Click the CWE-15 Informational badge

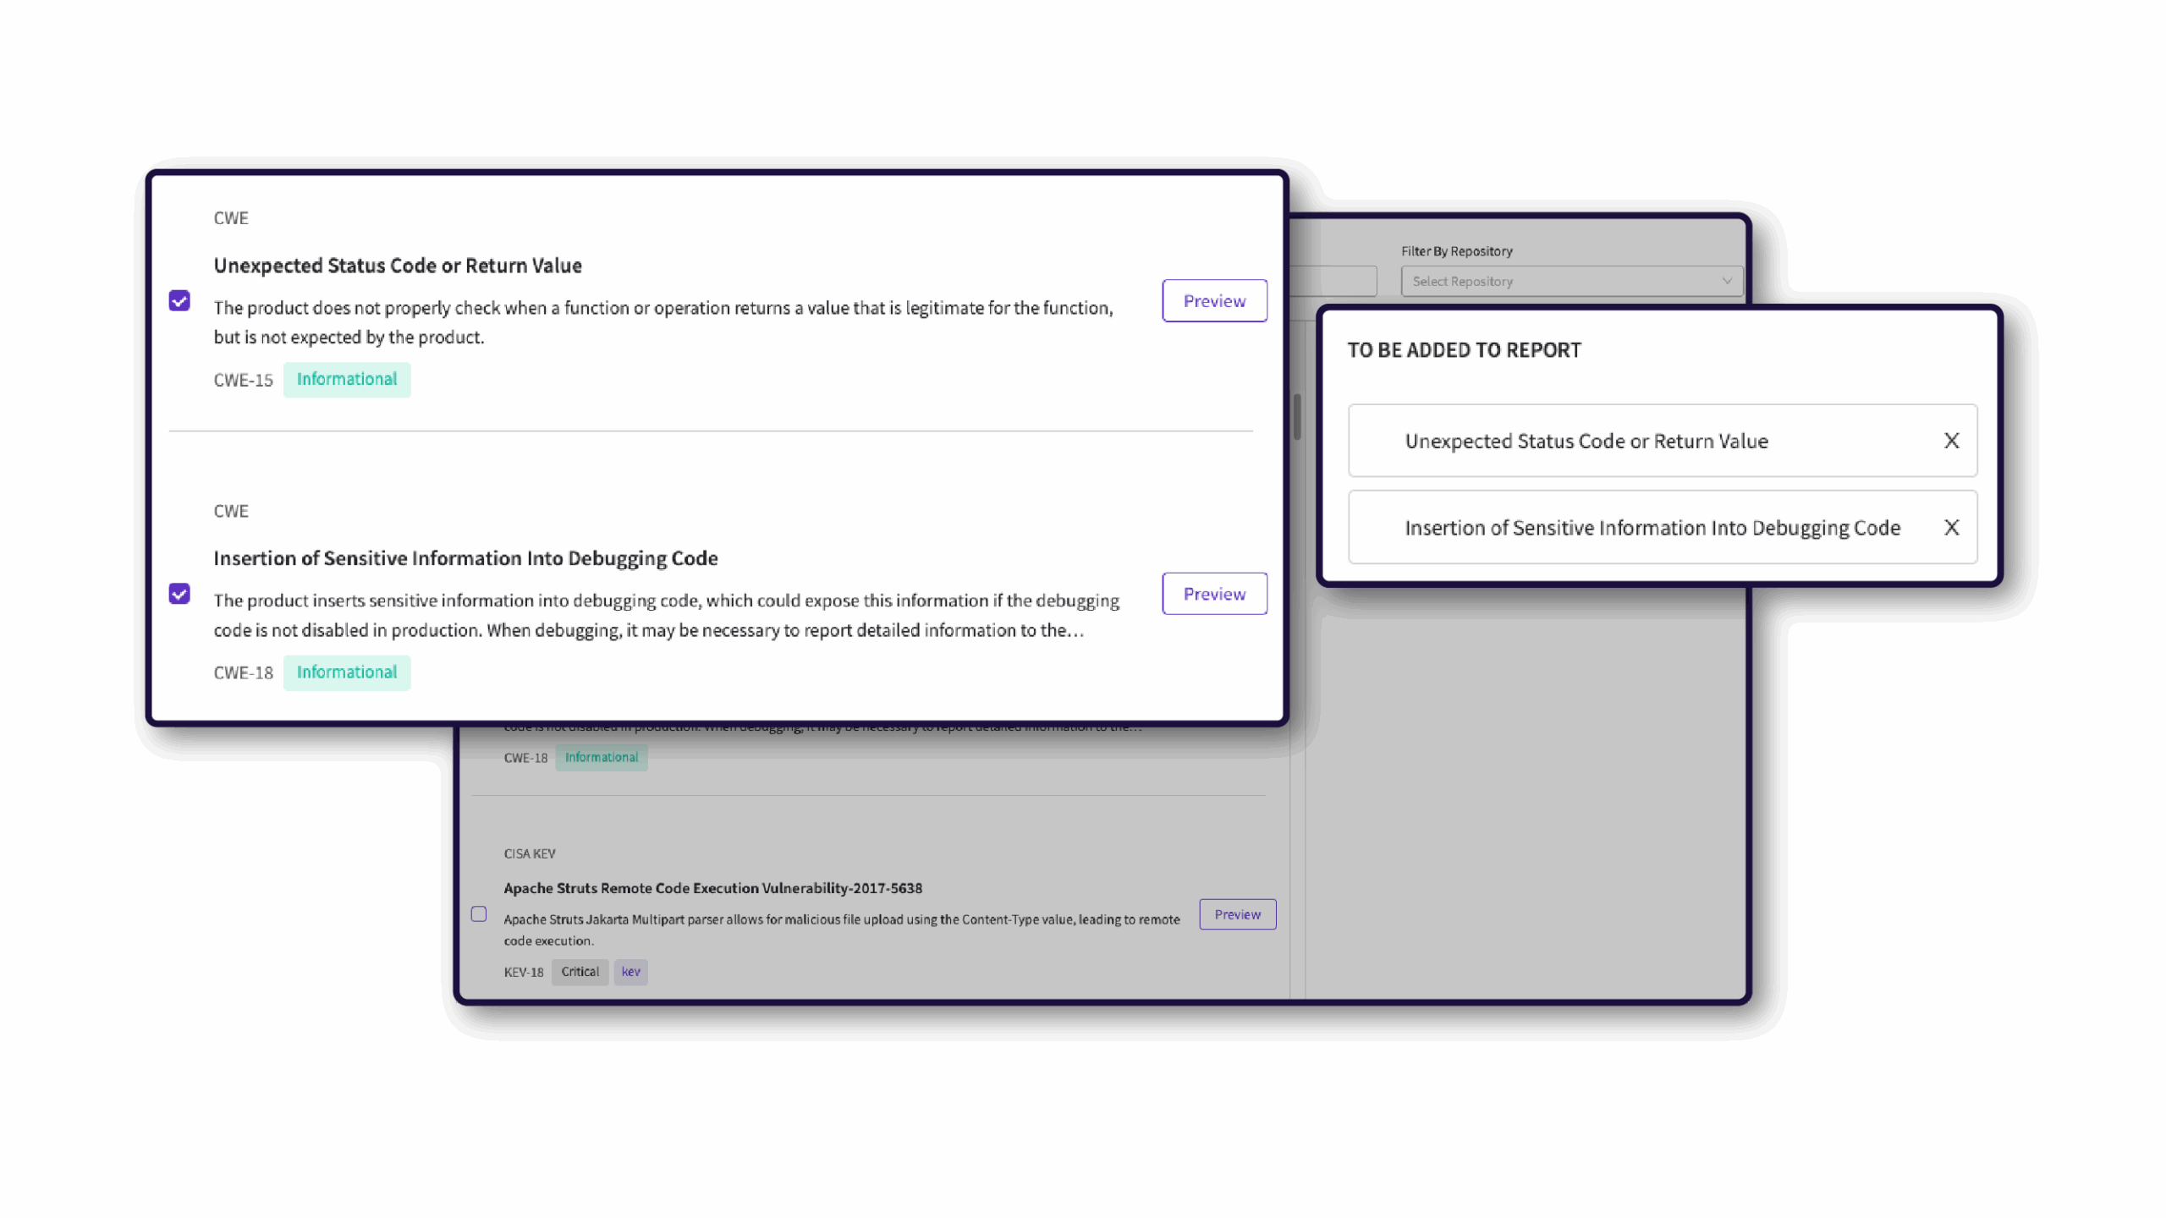click(346, 379)
